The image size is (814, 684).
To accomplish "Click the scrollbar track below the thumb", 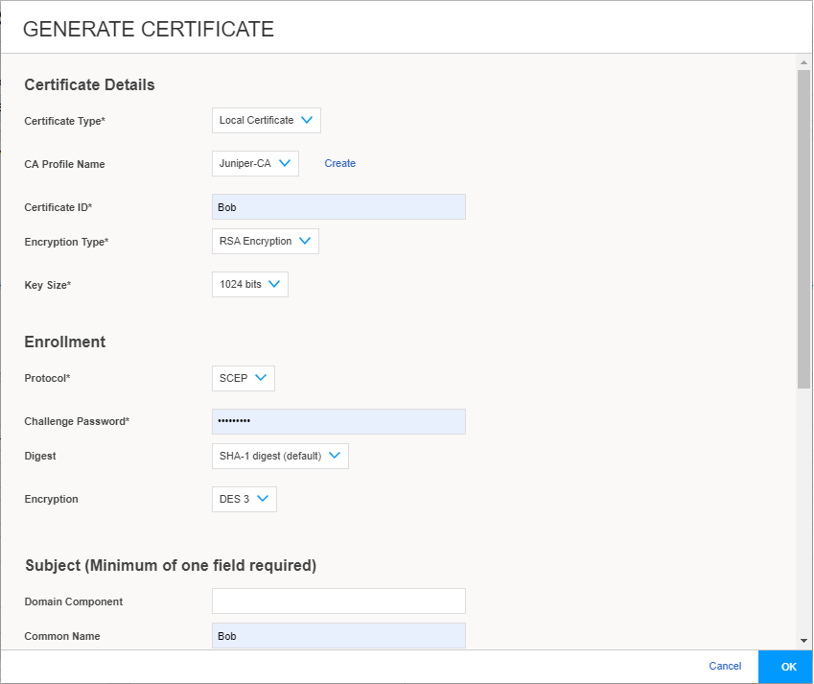I will [803, 508].
